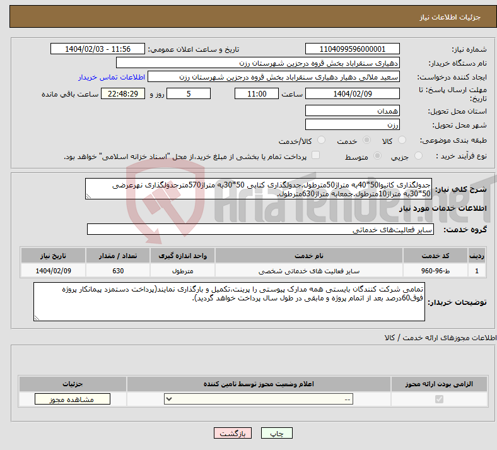This screenshot has height=450, width=497.
Task: Click the delivery city field رزن
Action: [x=352, y=124]
